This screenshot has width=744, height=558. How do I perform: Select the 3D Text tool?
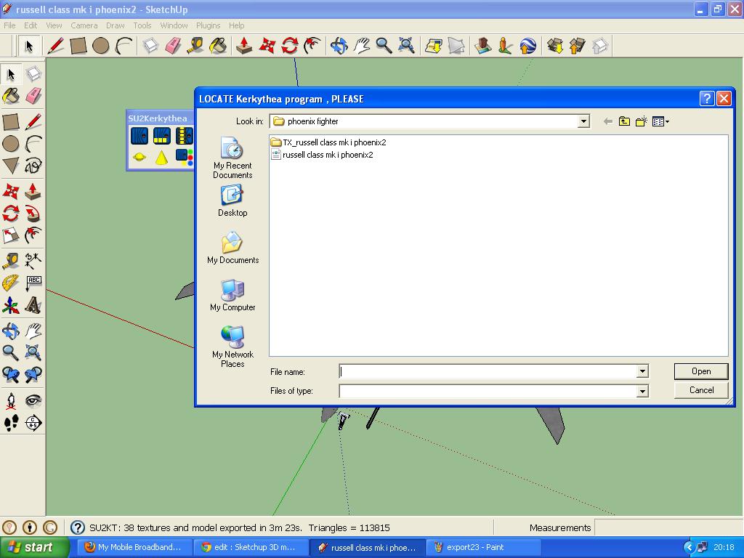[33, 306]
